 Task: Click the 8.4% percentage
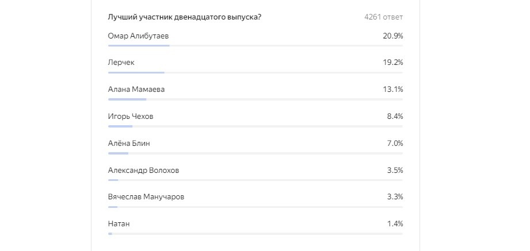395,117
